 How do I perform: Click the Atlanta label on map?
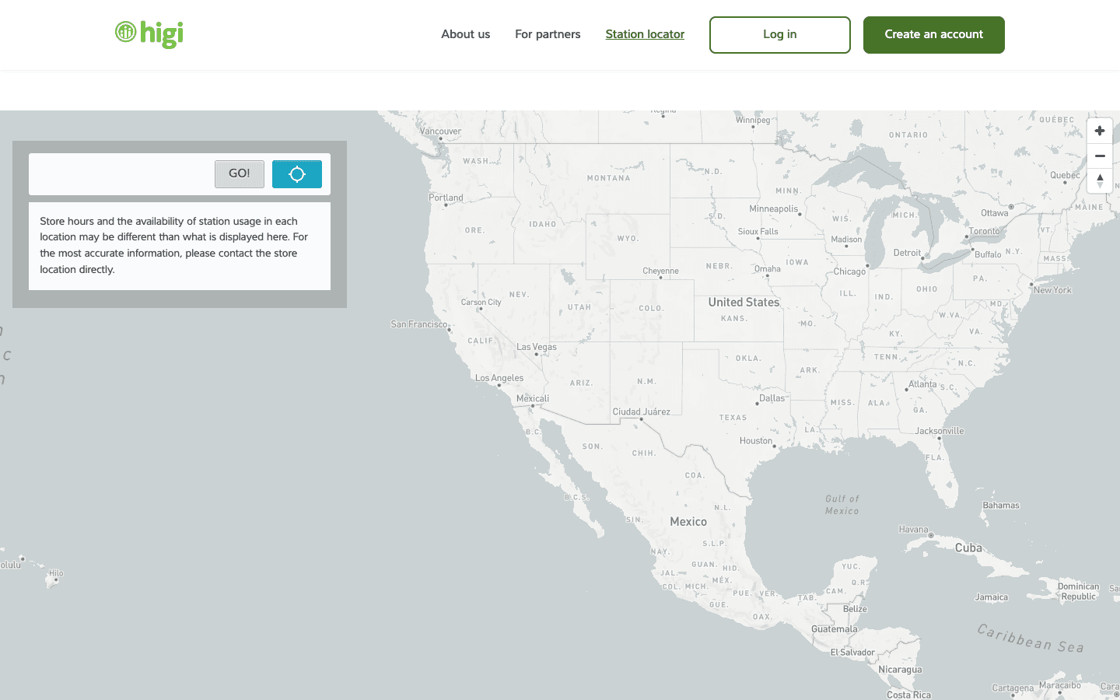(922, 384)
